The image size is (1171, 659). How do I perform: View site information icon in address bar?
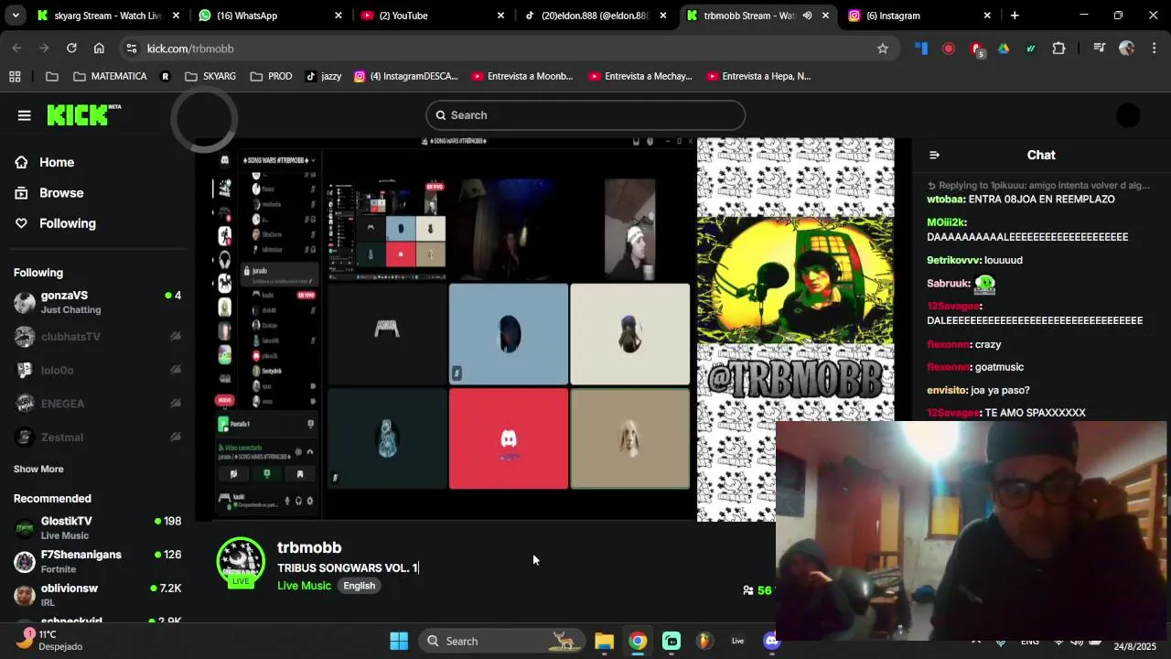pos(131,49)
